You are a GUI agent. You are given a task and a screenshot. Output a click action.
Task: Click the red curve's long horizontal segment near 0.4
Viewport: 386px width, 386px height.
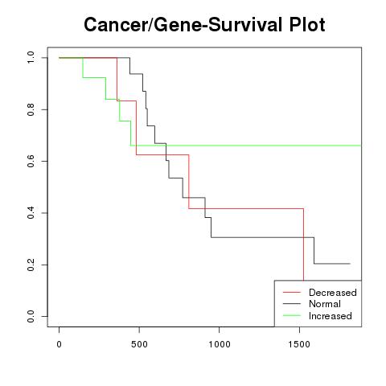click(246, 208)
